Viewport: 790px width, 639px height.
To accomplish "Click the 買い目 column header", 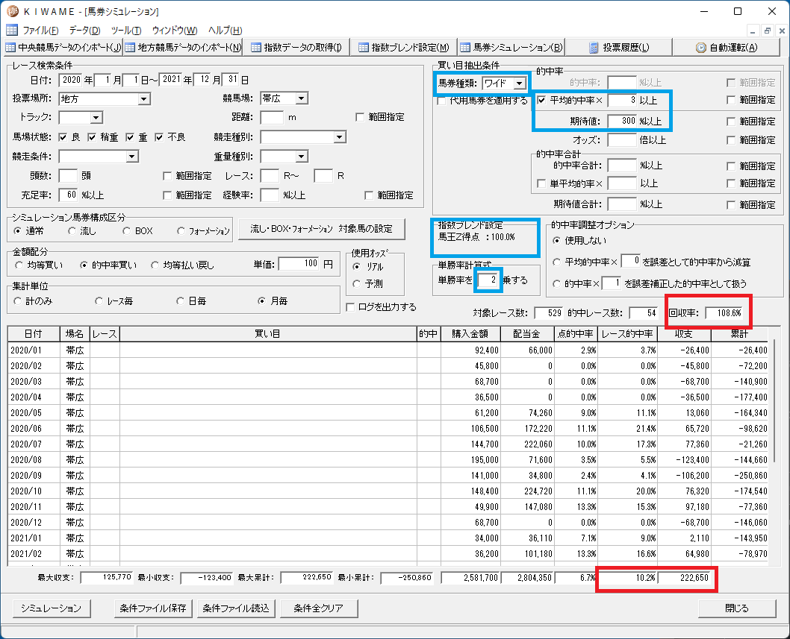I will [268, 333].
